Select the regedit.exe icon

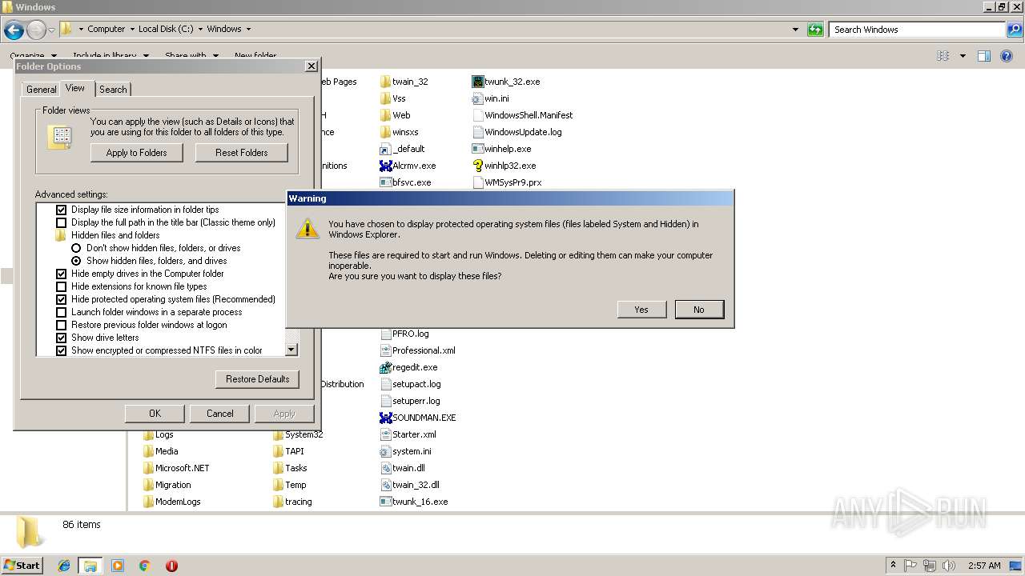[385, 367]
